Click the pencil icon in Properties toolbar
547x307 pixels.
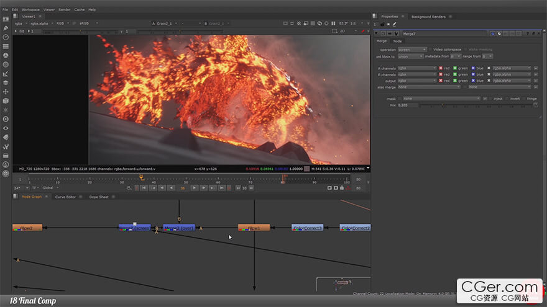pyautogui.click(x=395, y=24)
